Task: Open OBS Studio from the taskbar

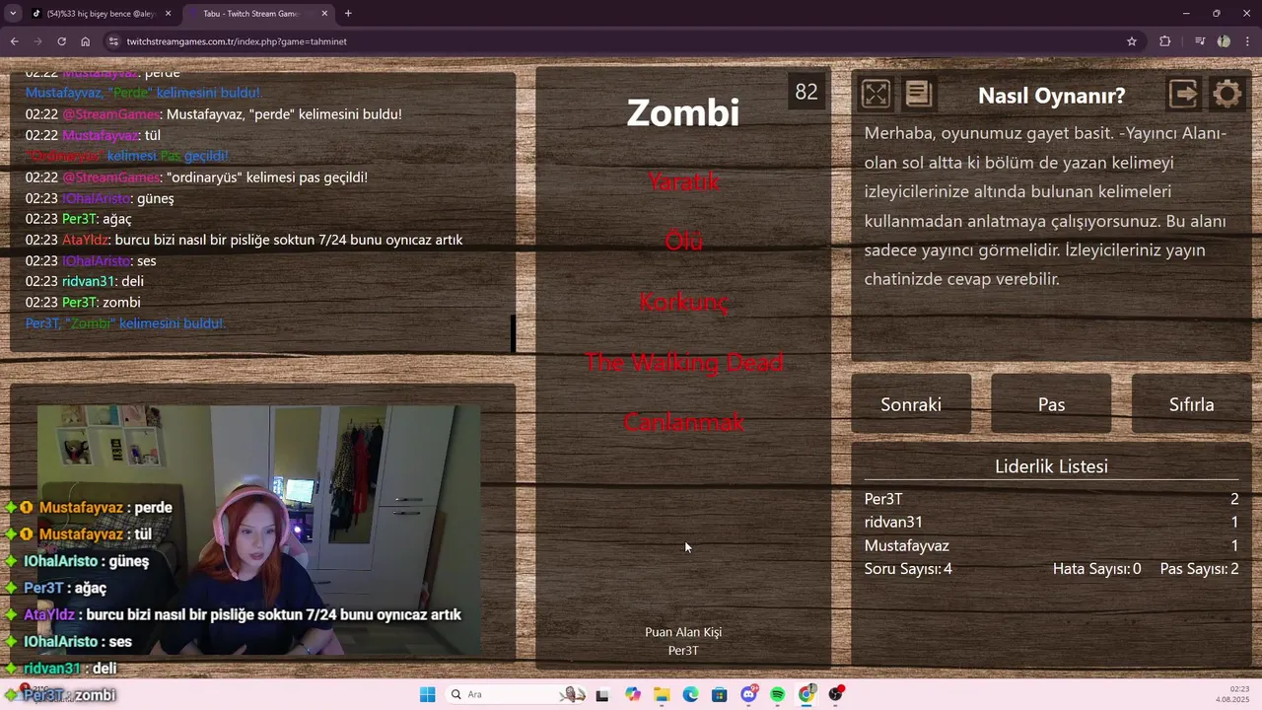Action: pyautogui.click(x=836, y=694)
